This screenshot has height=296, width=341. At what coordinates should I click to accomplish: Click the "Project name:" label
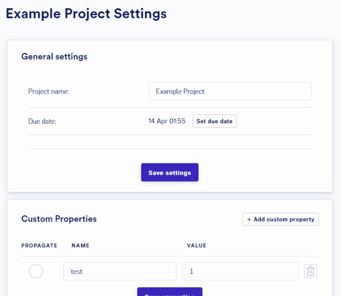coord(49,91)
